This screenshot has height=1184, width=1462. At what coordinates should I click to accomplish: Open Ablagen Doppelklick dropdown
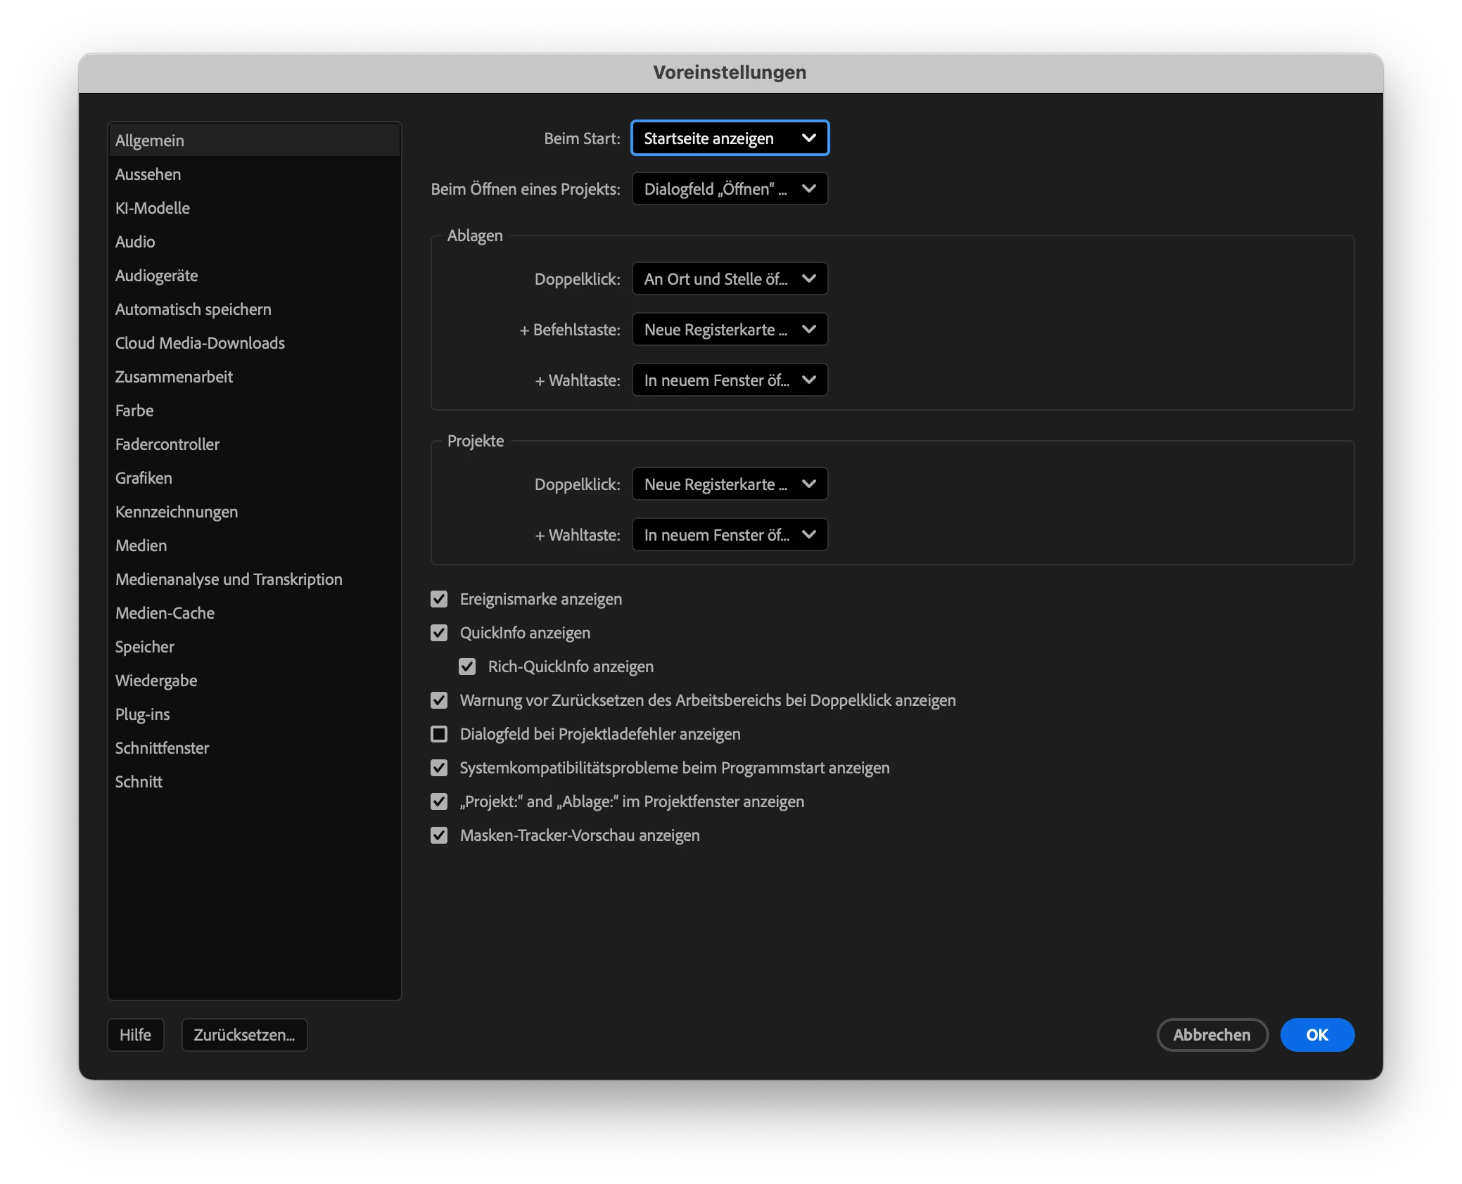[x=730, y=279]
